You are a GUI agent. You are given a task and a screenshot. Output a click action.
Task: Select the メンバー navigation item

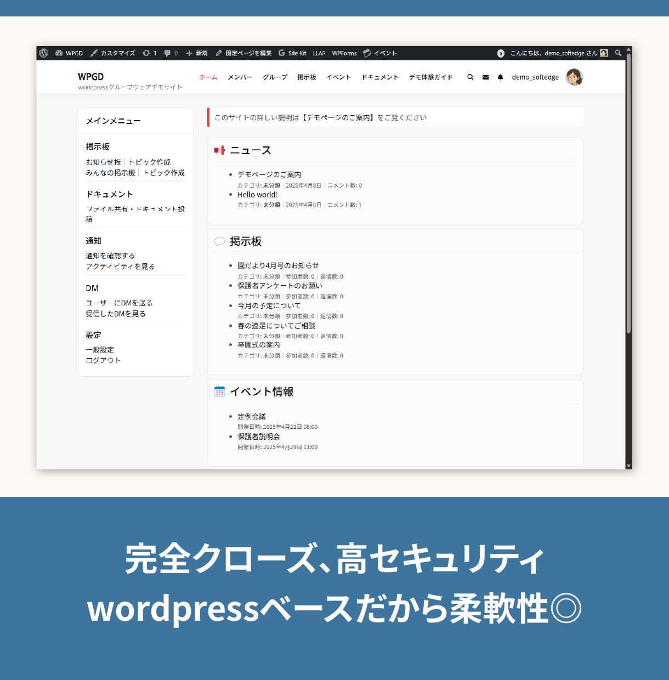point(240,77)
